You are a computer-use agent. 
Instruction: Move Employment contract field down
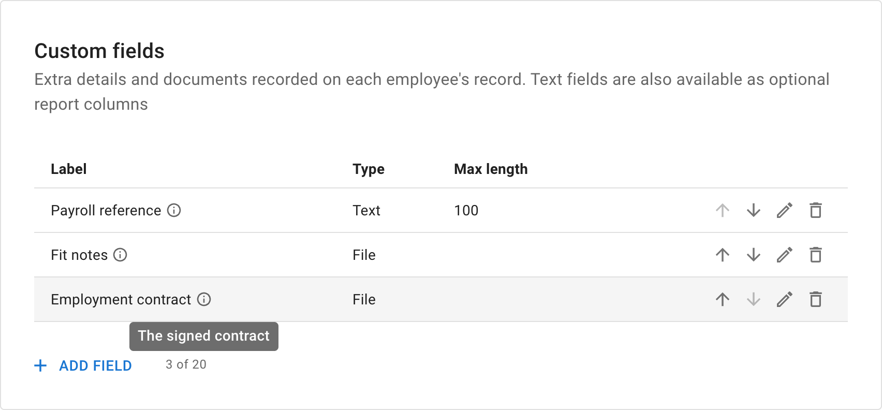point(754,299)
